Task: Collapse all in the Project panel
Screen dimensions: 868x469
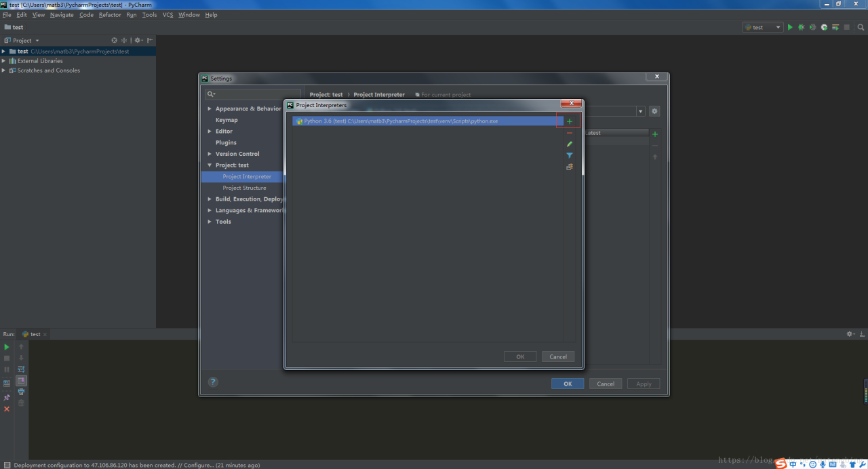Action: click(x=124, y=41)
